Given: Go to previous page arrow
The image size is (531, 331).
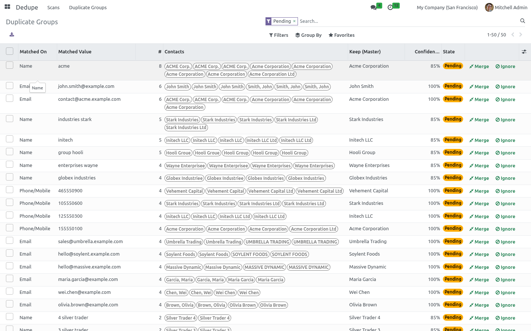Looking at the screenshot, I should pyautogui.click(x=513, y=35).
